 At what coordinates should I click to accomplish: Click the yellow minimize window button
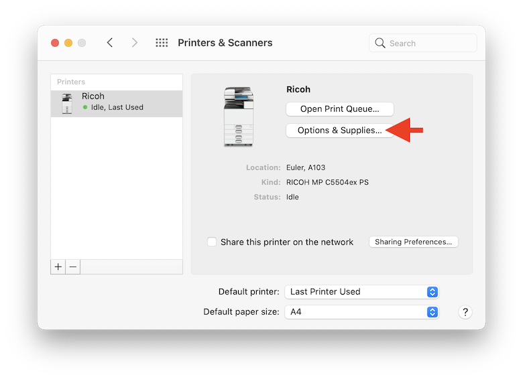(x=68, y=43)
